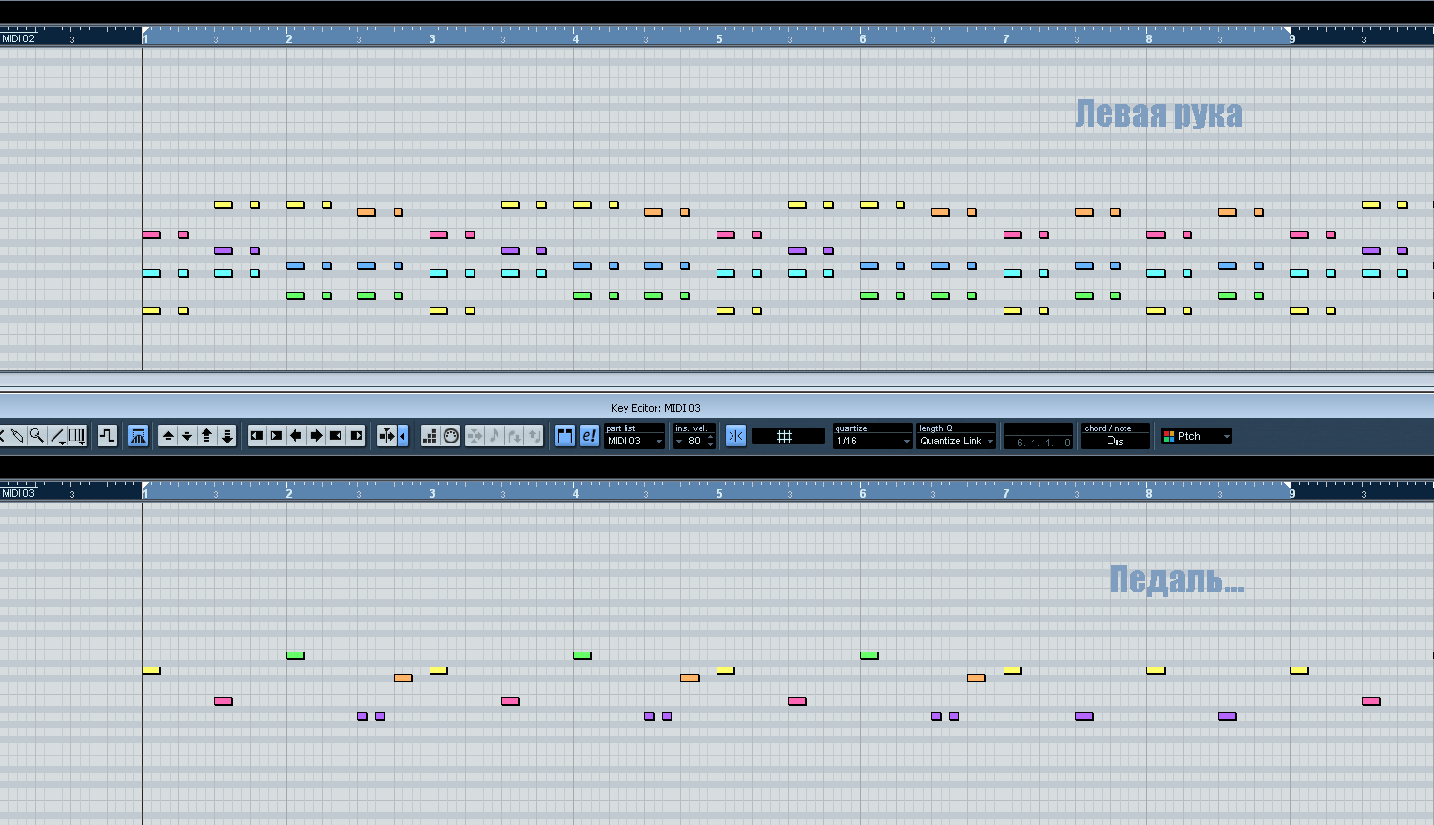Open the small arrow left of velocity 80

click(x=679, y=441)
